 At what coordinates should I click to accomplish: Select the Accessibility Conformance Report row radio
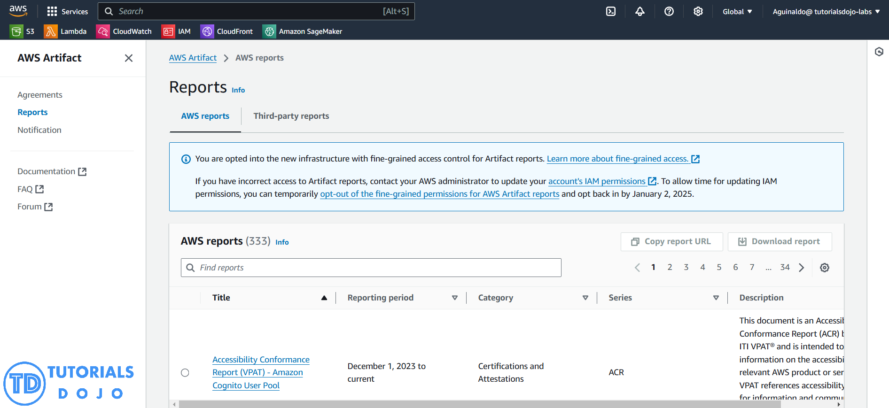pyautogui.click(x=185, y=373)
